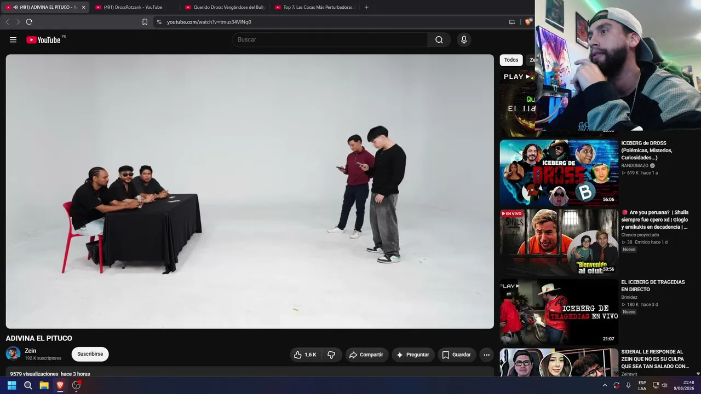Open the volume icon in system tray

(664, 385)
